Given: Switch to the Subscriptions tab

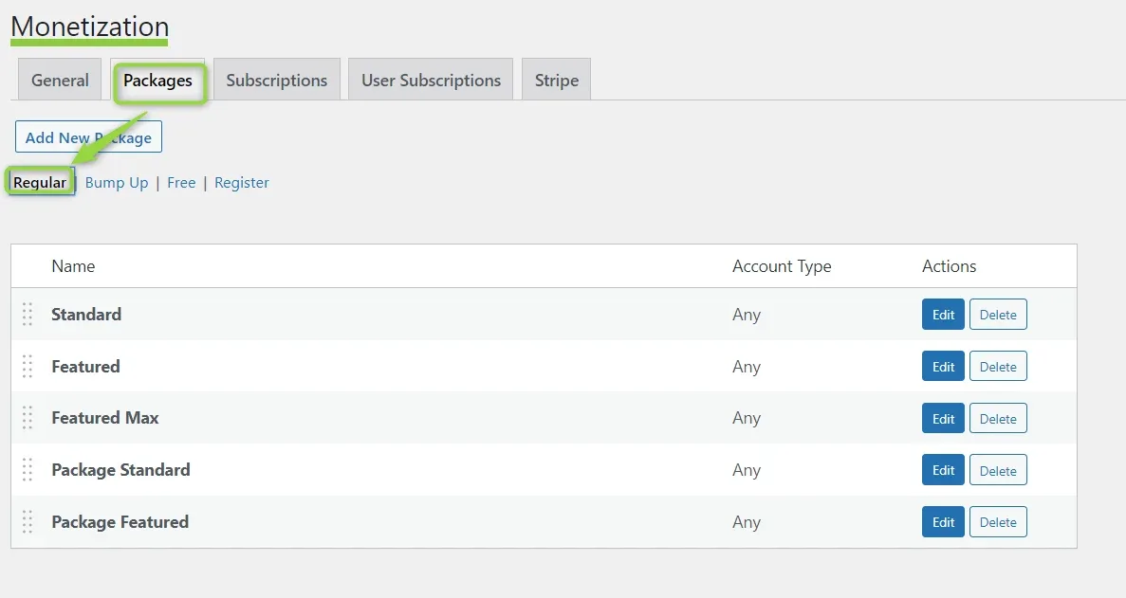Looking at the screenshot, I should (276, 80).
